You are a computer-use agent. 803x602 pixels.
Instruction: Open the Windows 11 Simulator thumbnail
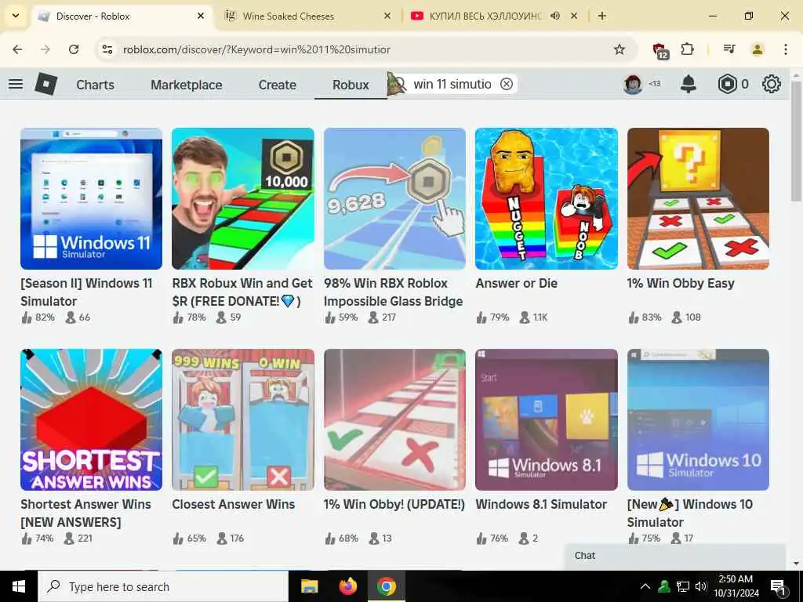coord(91,198)
